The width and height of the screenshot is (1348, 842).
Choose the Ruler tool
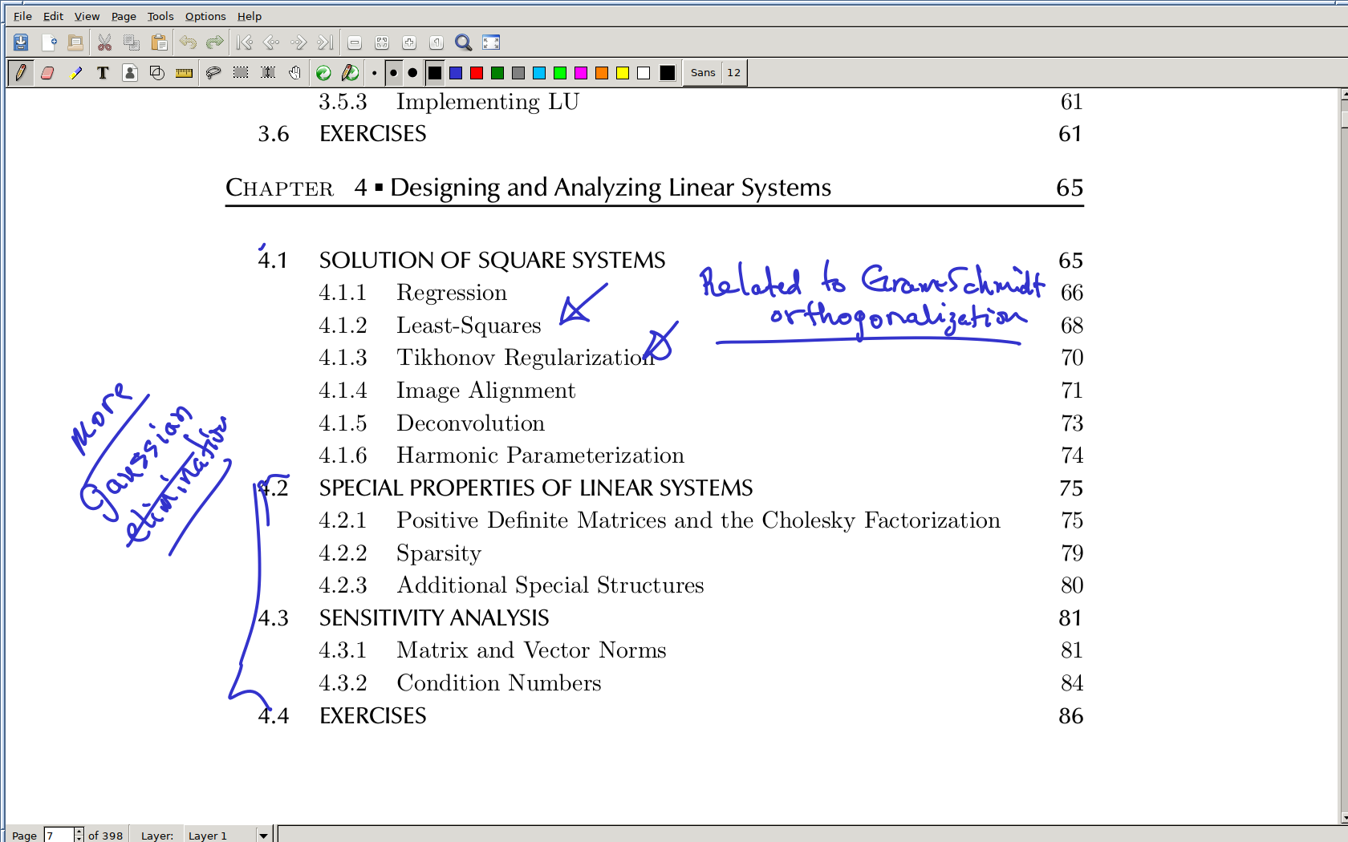[x=184, y=73]
